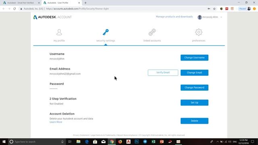The width and height of the screenshot is (258, 145).
Task: Switch ENG input language indicator
Action: tap(235, 141)
